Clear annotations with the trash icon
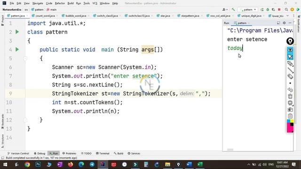301x169 pixels. [290, 96]
